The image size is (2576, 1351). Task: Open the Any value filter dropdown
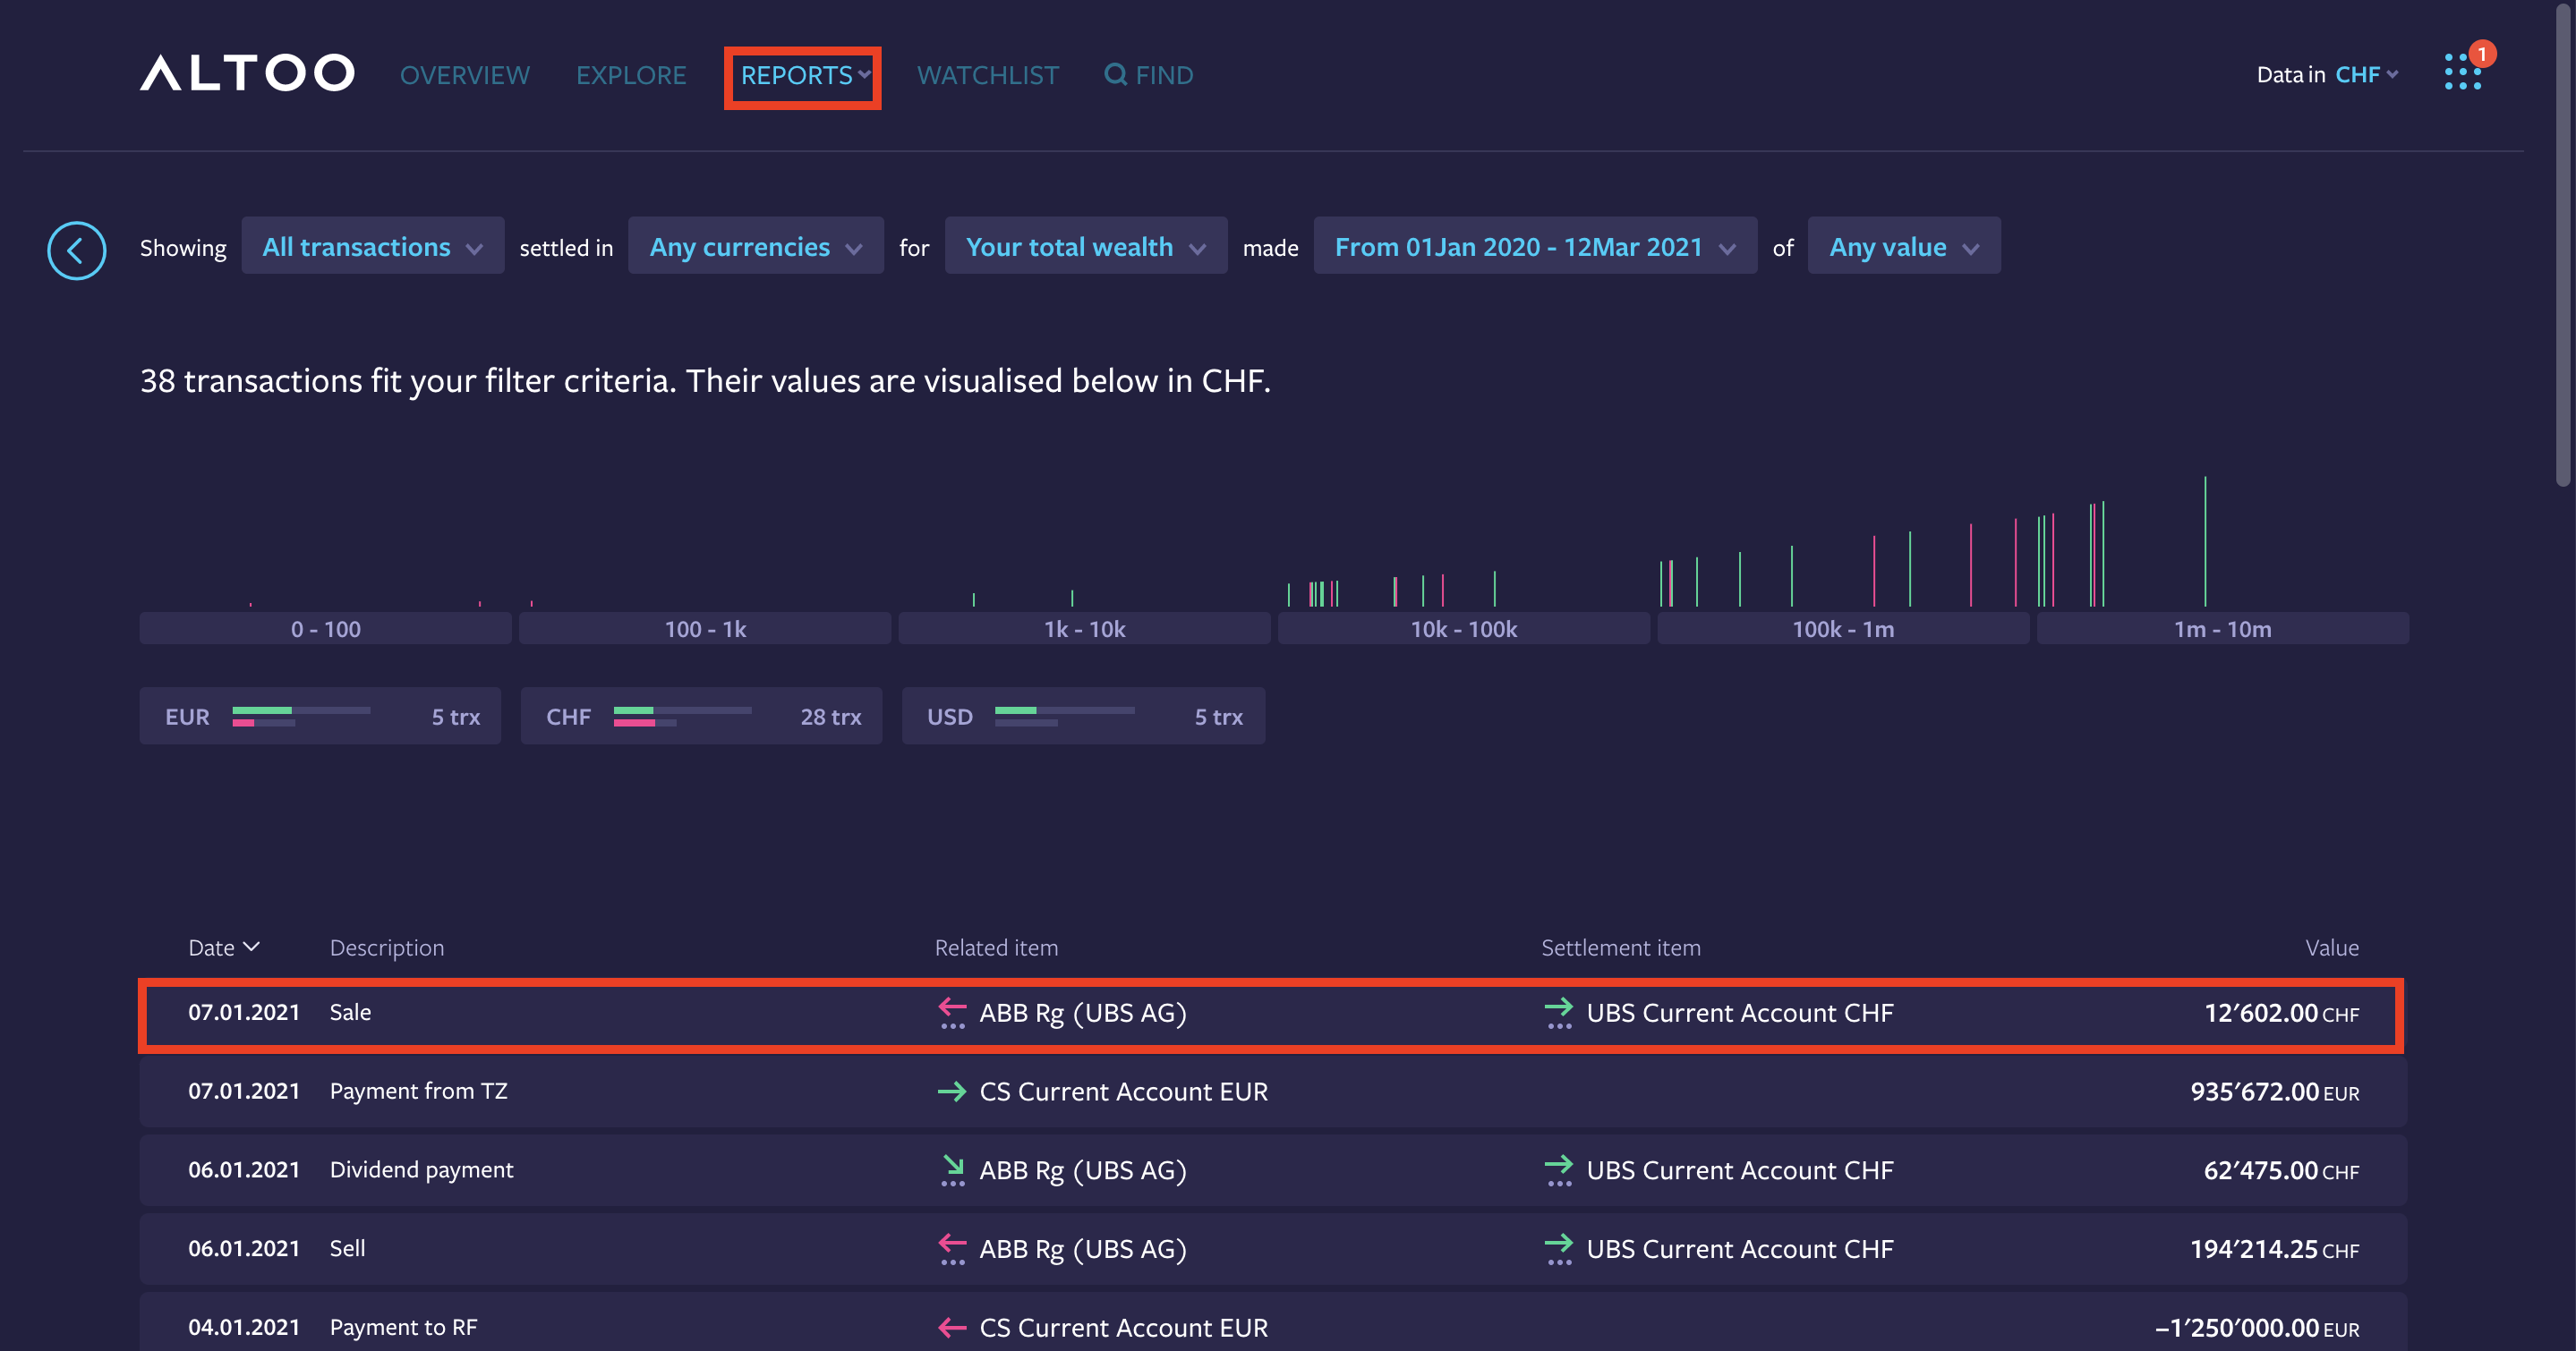coord(1903,246)
